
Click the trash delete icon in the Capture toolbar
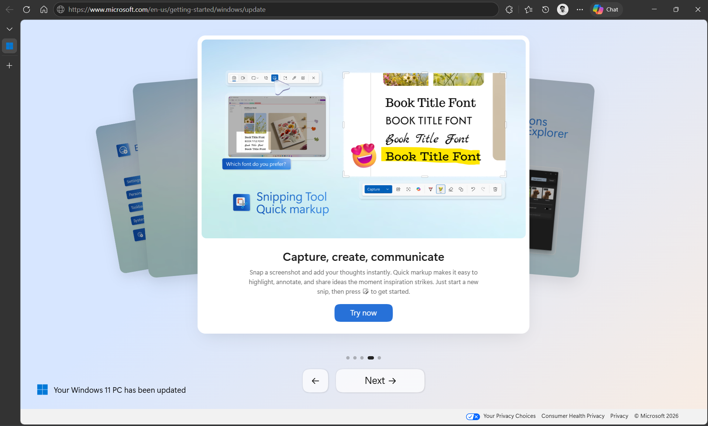495,189
